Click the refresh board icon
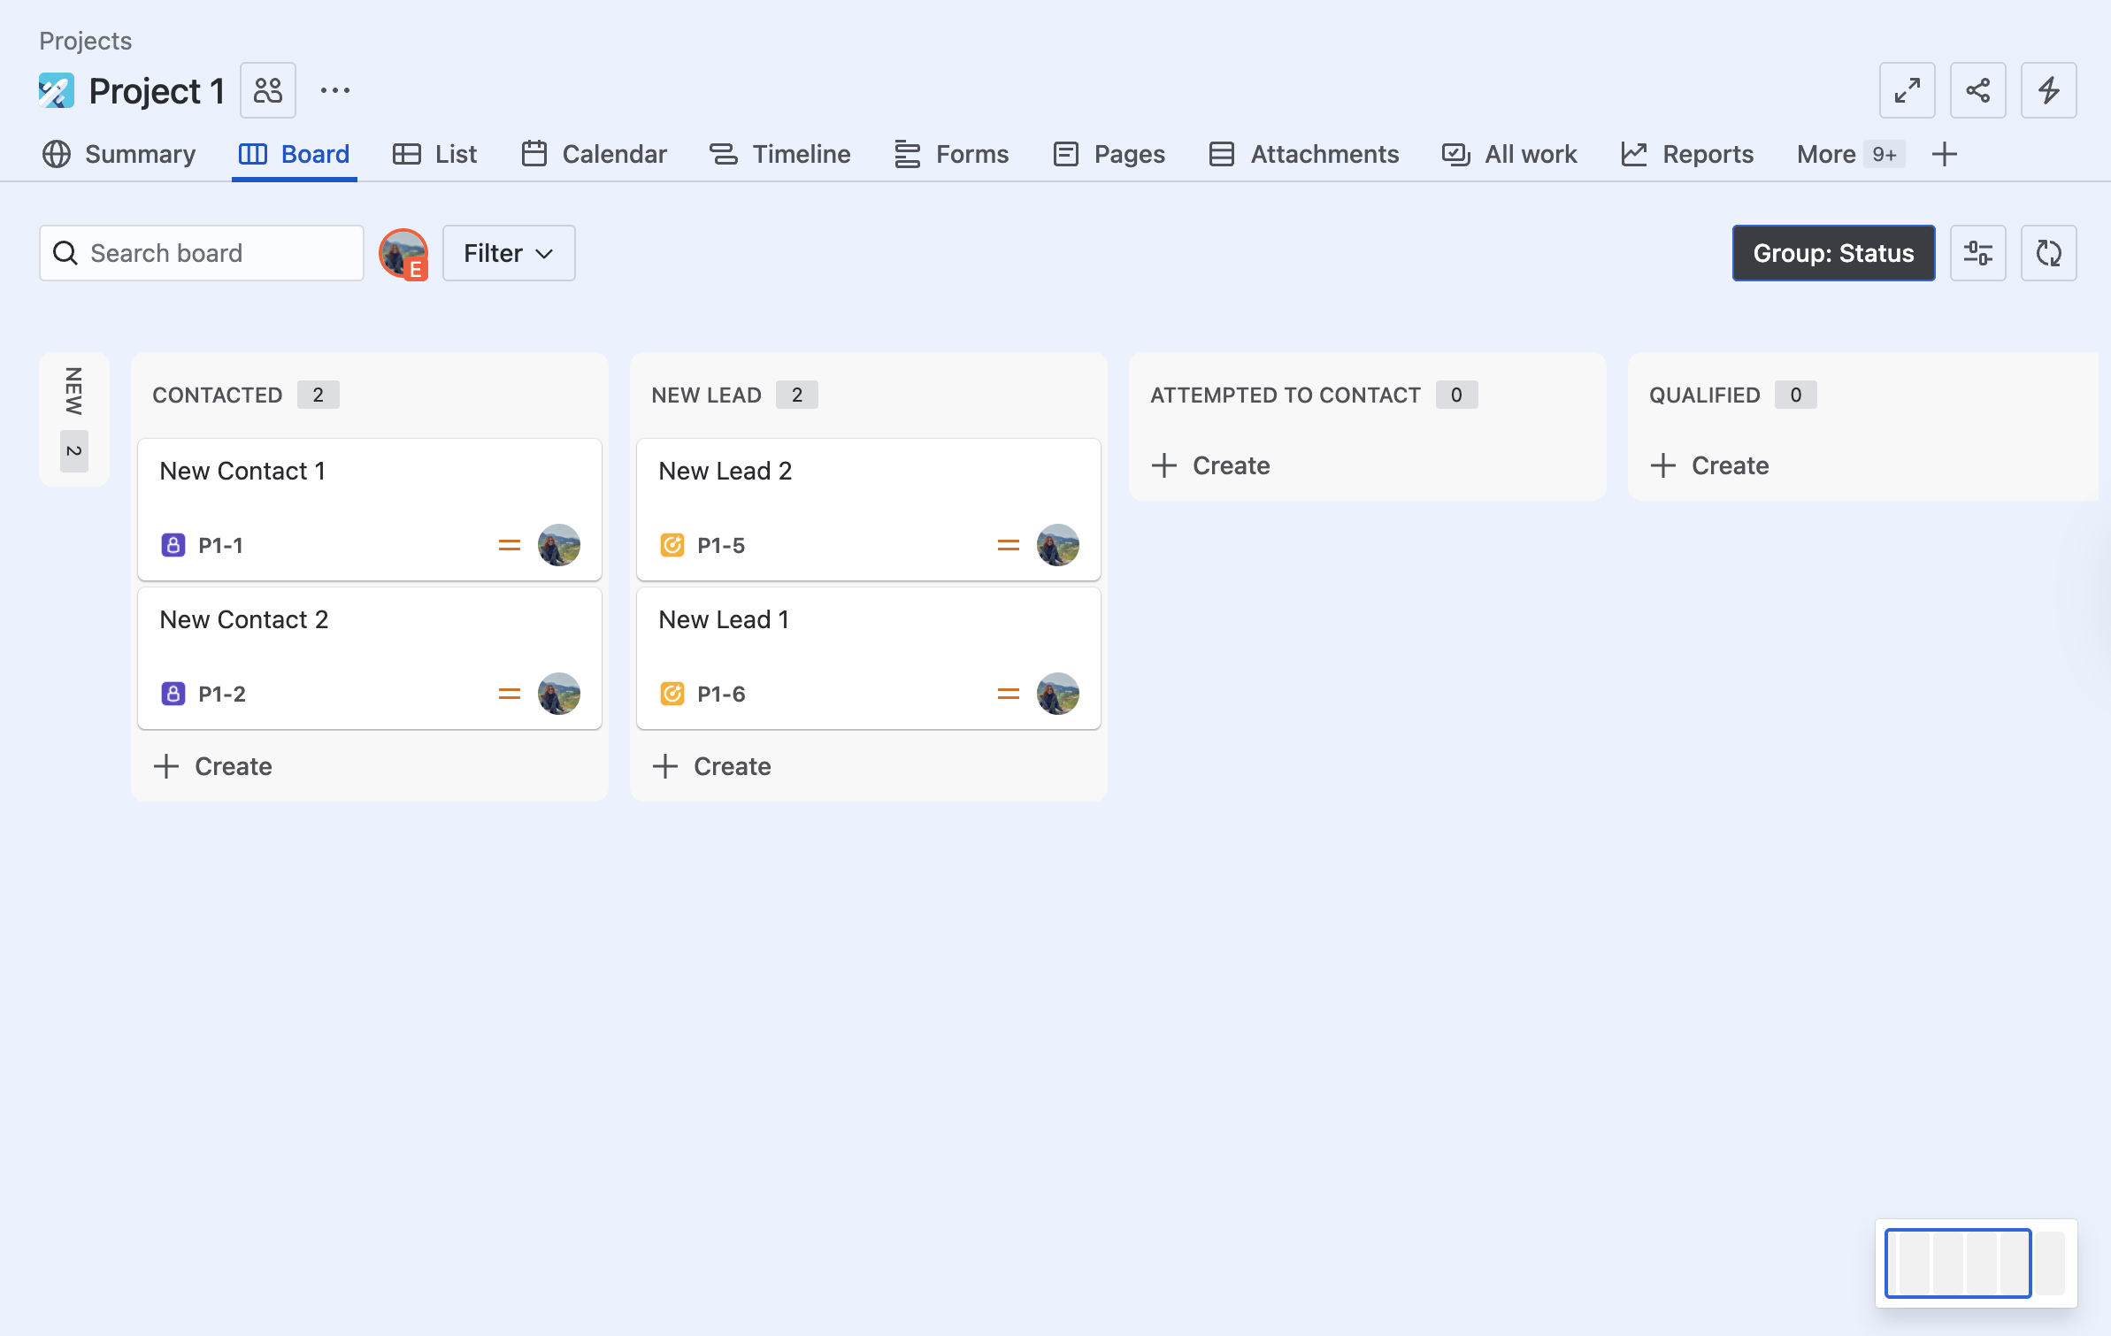Image resolution: width=2111 pixels, height=1336 pixels. [x=2048, y=253]
